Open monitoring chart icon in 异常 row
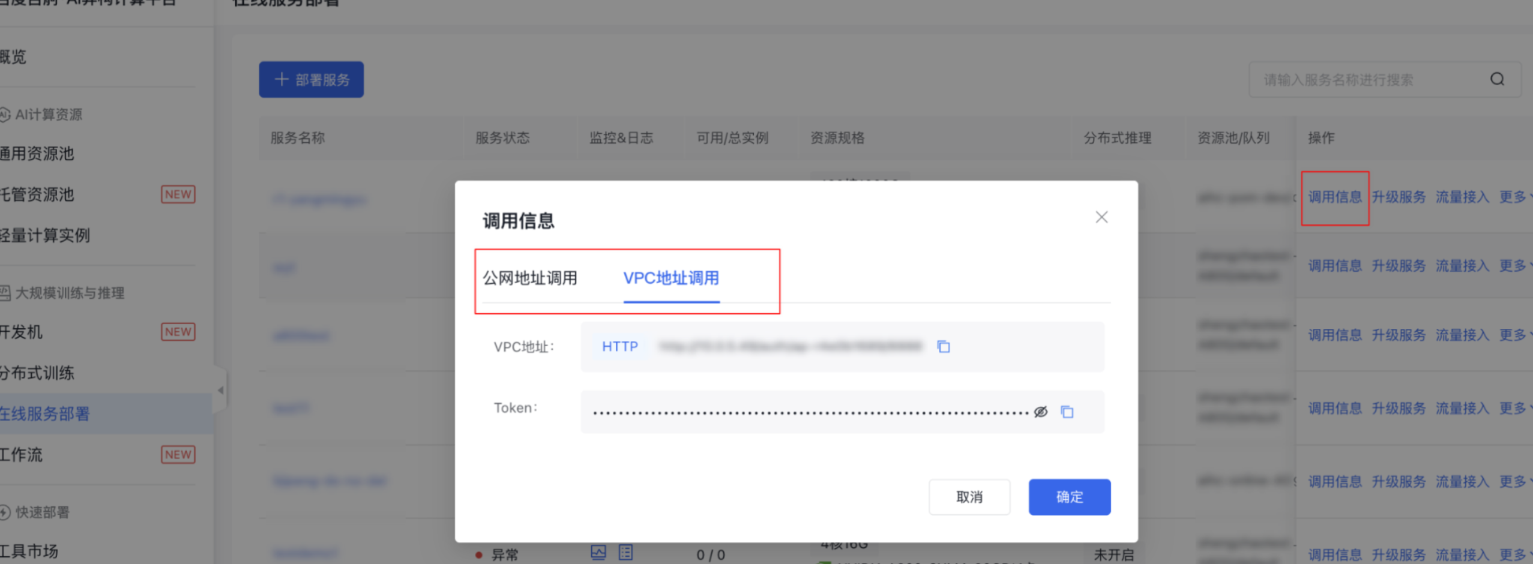 [x=598, y=552]
